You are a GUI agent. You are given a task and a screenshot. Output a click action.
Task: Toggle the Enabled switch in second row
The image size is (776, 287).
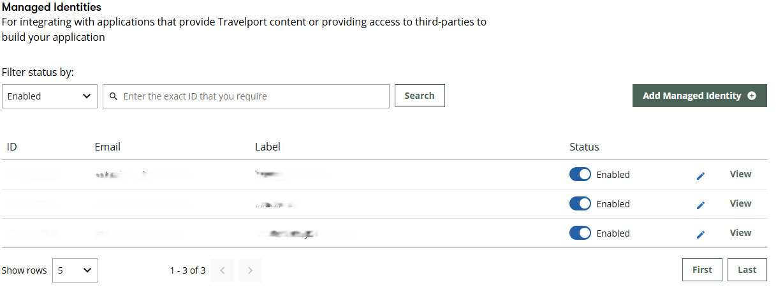pyautogui.click(x=580, y=203)
